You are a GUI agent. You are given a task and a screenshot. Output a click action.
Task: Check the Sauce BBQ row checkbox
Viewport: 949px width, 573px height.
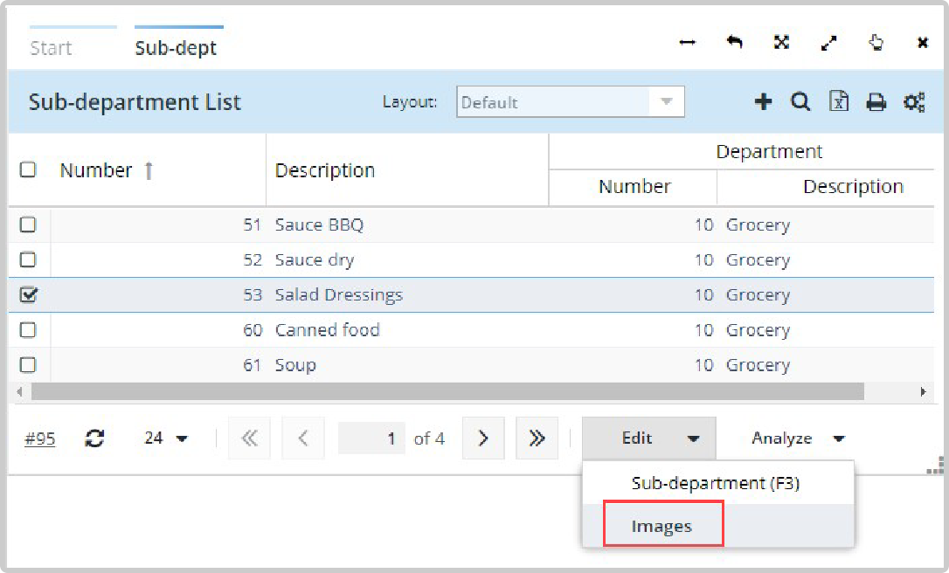click(28, 225)
